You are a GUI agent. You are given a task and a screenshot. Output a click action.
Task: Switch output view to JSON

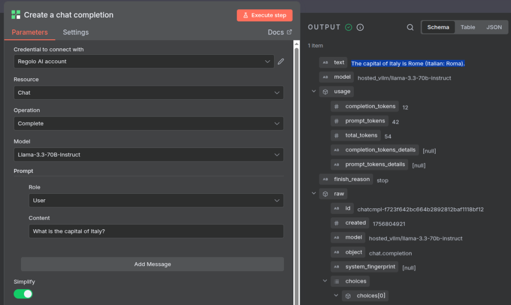(494, 27)
